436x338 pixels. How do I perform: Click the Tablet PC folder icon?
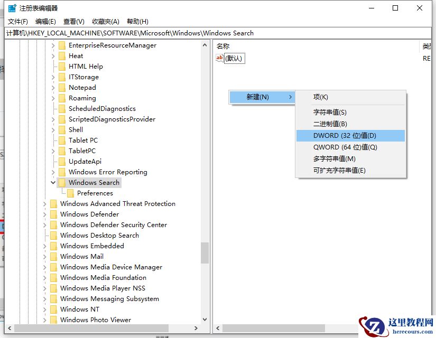pyautogui.click(x=62, y=140)
